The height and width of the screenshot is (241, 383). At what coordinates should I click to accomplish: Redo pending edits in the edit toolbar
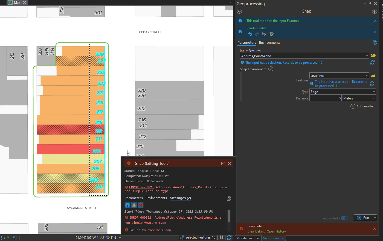tap(257, 34)
